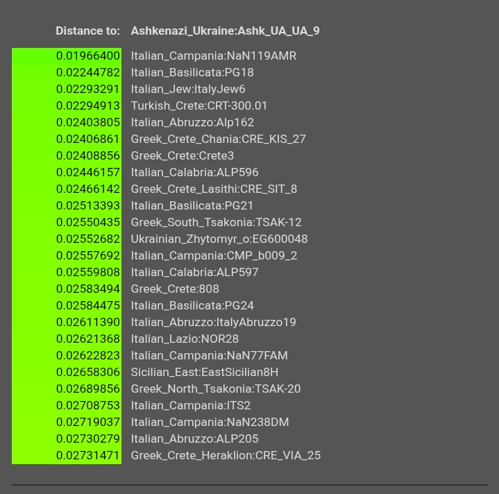Image resolution: width=499 pixels, height=494 pixels.
Task: Click distance value 0.02466142
Action: (88, 189)
